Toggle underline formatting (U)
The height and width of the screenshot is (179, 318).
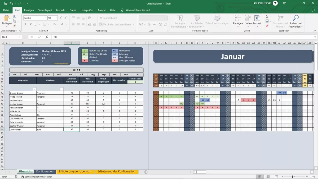pos(35,24)
